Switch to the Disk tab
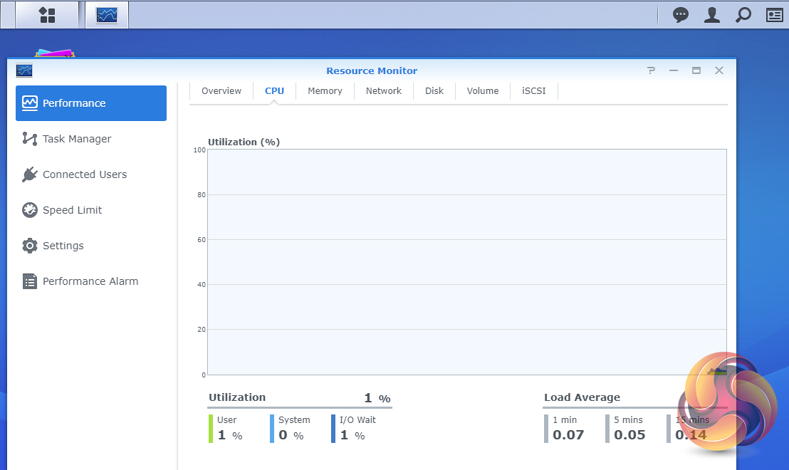The height and width of the screenshot is (470, 789). [434, 91]
